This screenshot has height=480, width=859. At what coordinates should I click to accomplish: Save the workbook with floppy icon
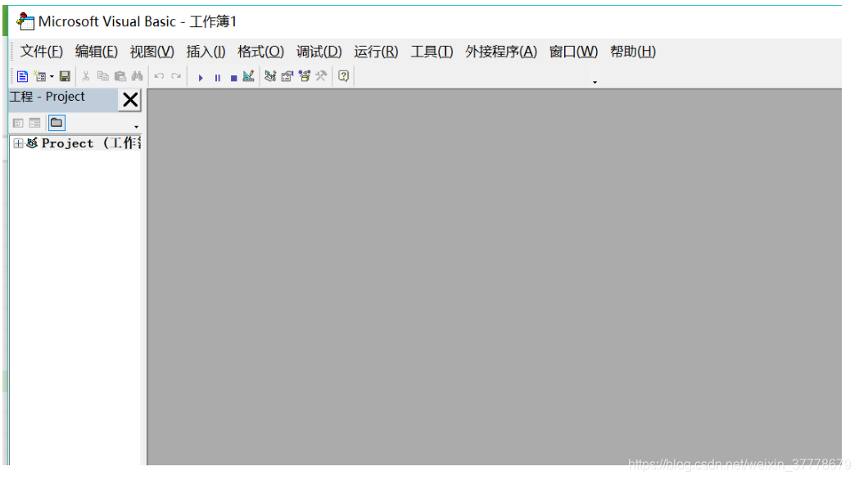click(65, 76)
